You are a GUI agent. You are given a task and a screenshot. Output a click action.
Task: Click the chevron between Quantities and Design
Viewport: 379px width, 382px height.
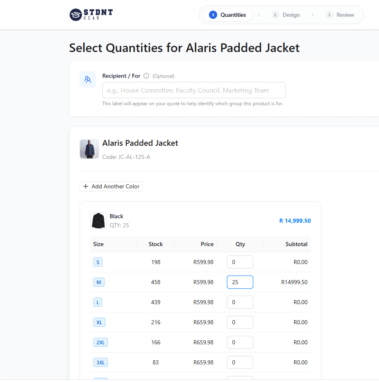pos(259,15)
